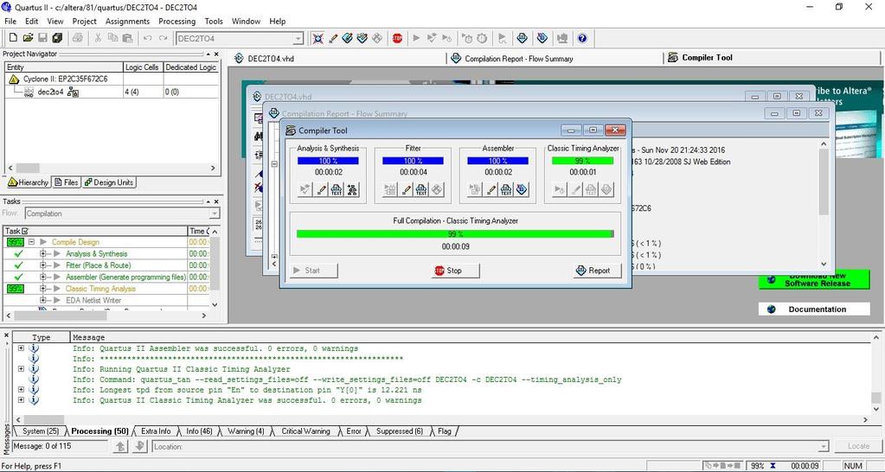Click the Copy toolbar icon
Image resolution: width=885 pixels, height=472 pixels.
[112, 38]
